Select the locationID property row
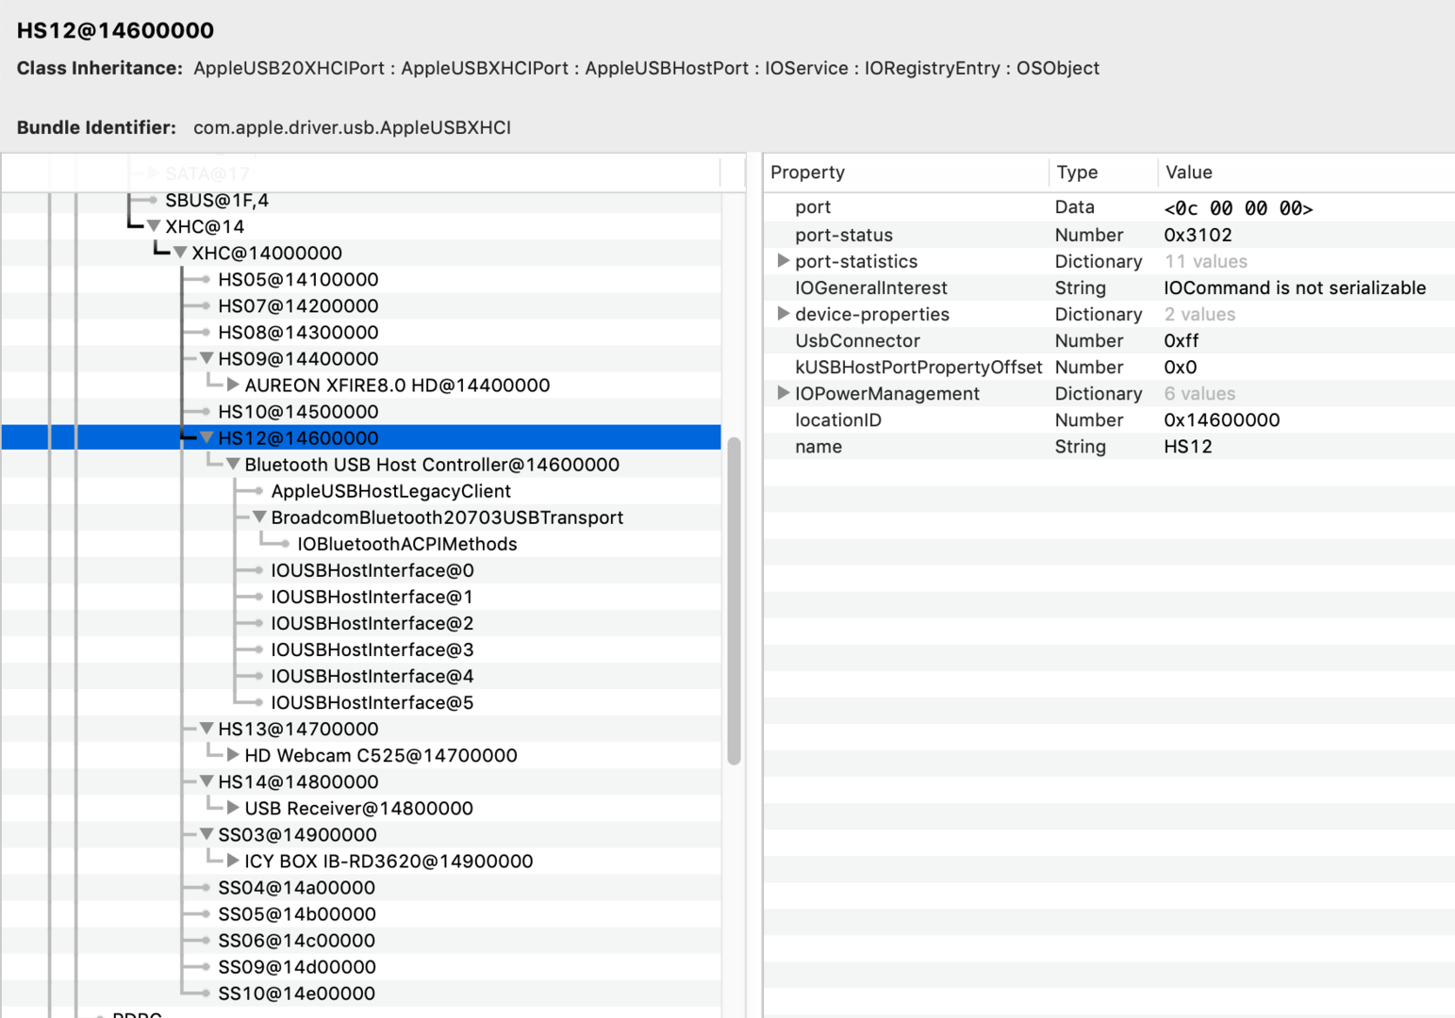This screenshot has height=1018, width=1455. pos(837,420)
